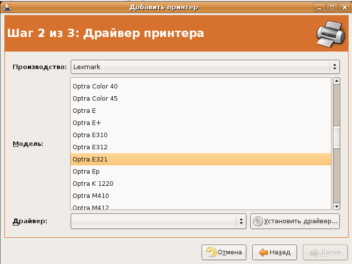Click the Отмена cancel button
Viewport: 352px width, 264px height.
coord(224,252)
